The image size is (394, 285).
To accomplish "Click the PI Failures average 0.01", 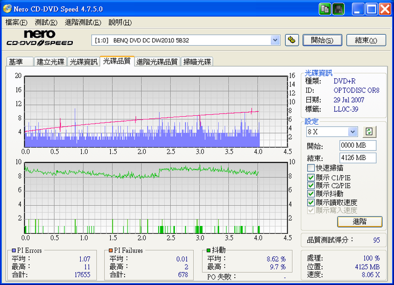I will coord(182,259).
